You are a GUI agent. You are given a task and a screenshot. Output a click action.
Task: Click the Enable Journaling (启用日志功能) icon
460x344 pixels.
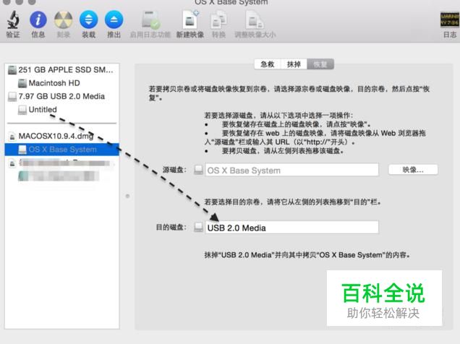(150, 20)
